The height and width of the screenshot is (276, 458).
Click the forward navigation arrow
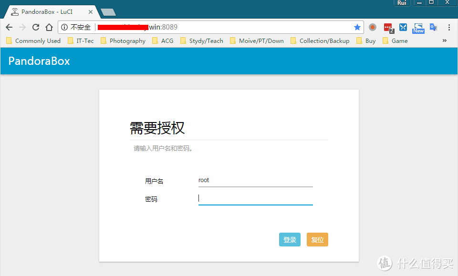[22, 27]
